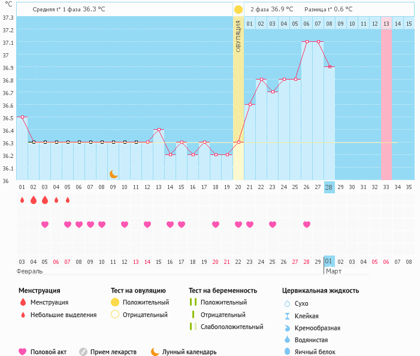Click the dry cervical fluid legend icon
This screenshot has width=420, height=356.
287,303
